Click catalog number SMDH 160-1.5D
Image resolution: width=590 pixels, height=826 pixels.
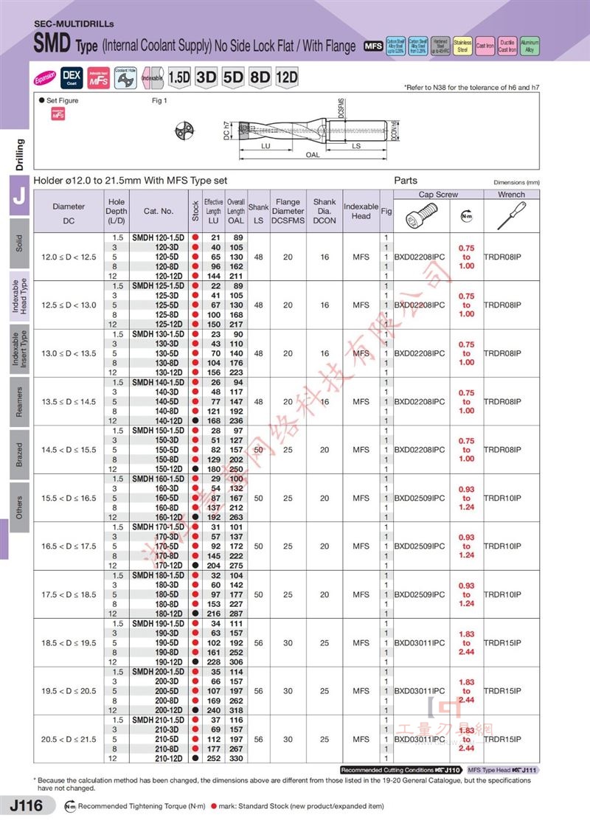tap(158, 479)
